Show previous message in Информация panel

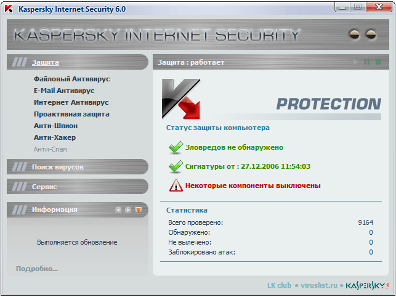119,210
